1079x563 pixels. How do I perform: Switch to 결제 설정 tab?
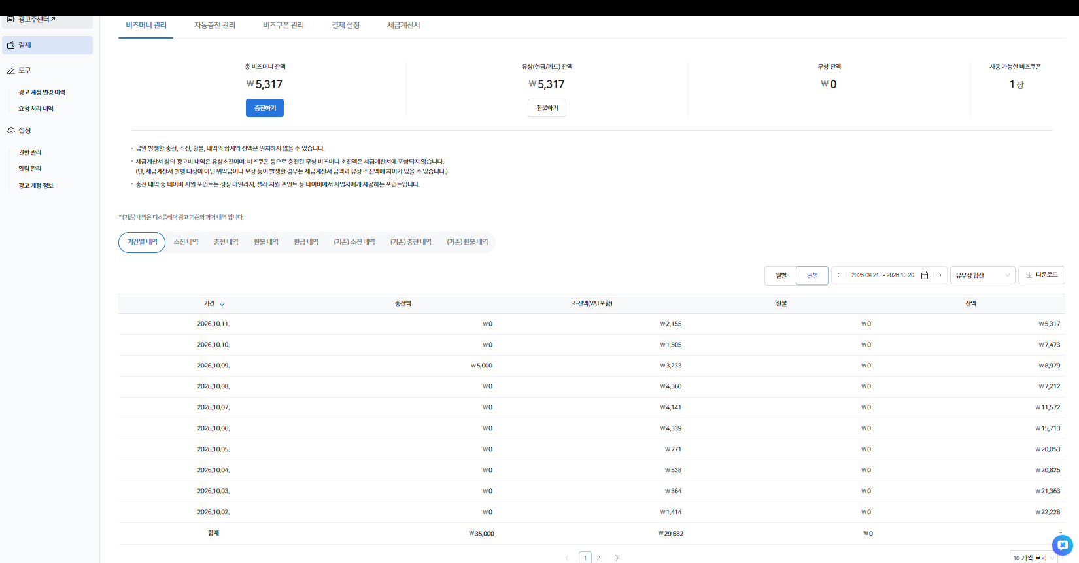[345, 26]
